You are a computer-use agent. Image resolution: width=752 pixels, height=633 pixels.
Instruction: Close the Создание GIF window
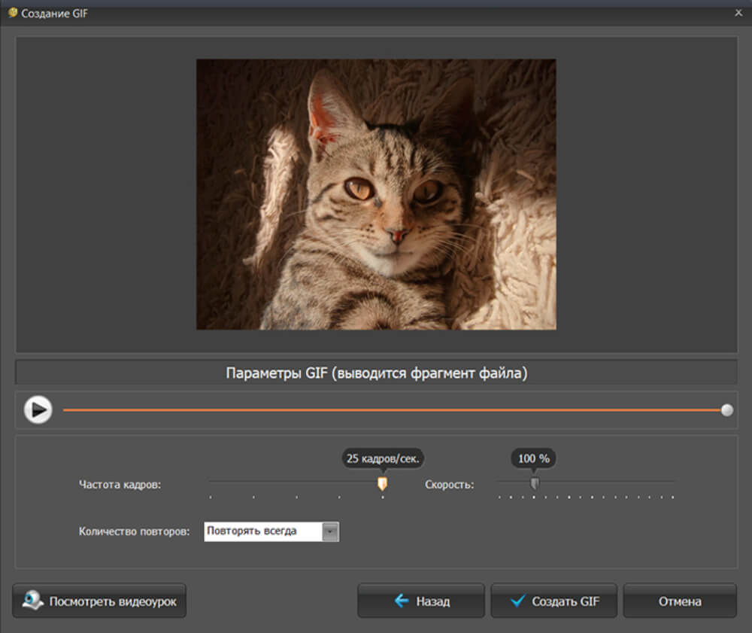(738, 13)
